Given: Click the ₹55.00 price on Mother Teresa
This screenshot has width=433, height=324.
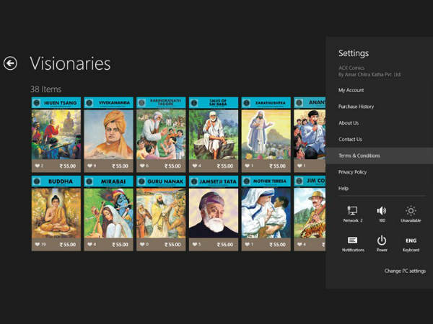Looking at the screenshot, I should coord(278,244).
